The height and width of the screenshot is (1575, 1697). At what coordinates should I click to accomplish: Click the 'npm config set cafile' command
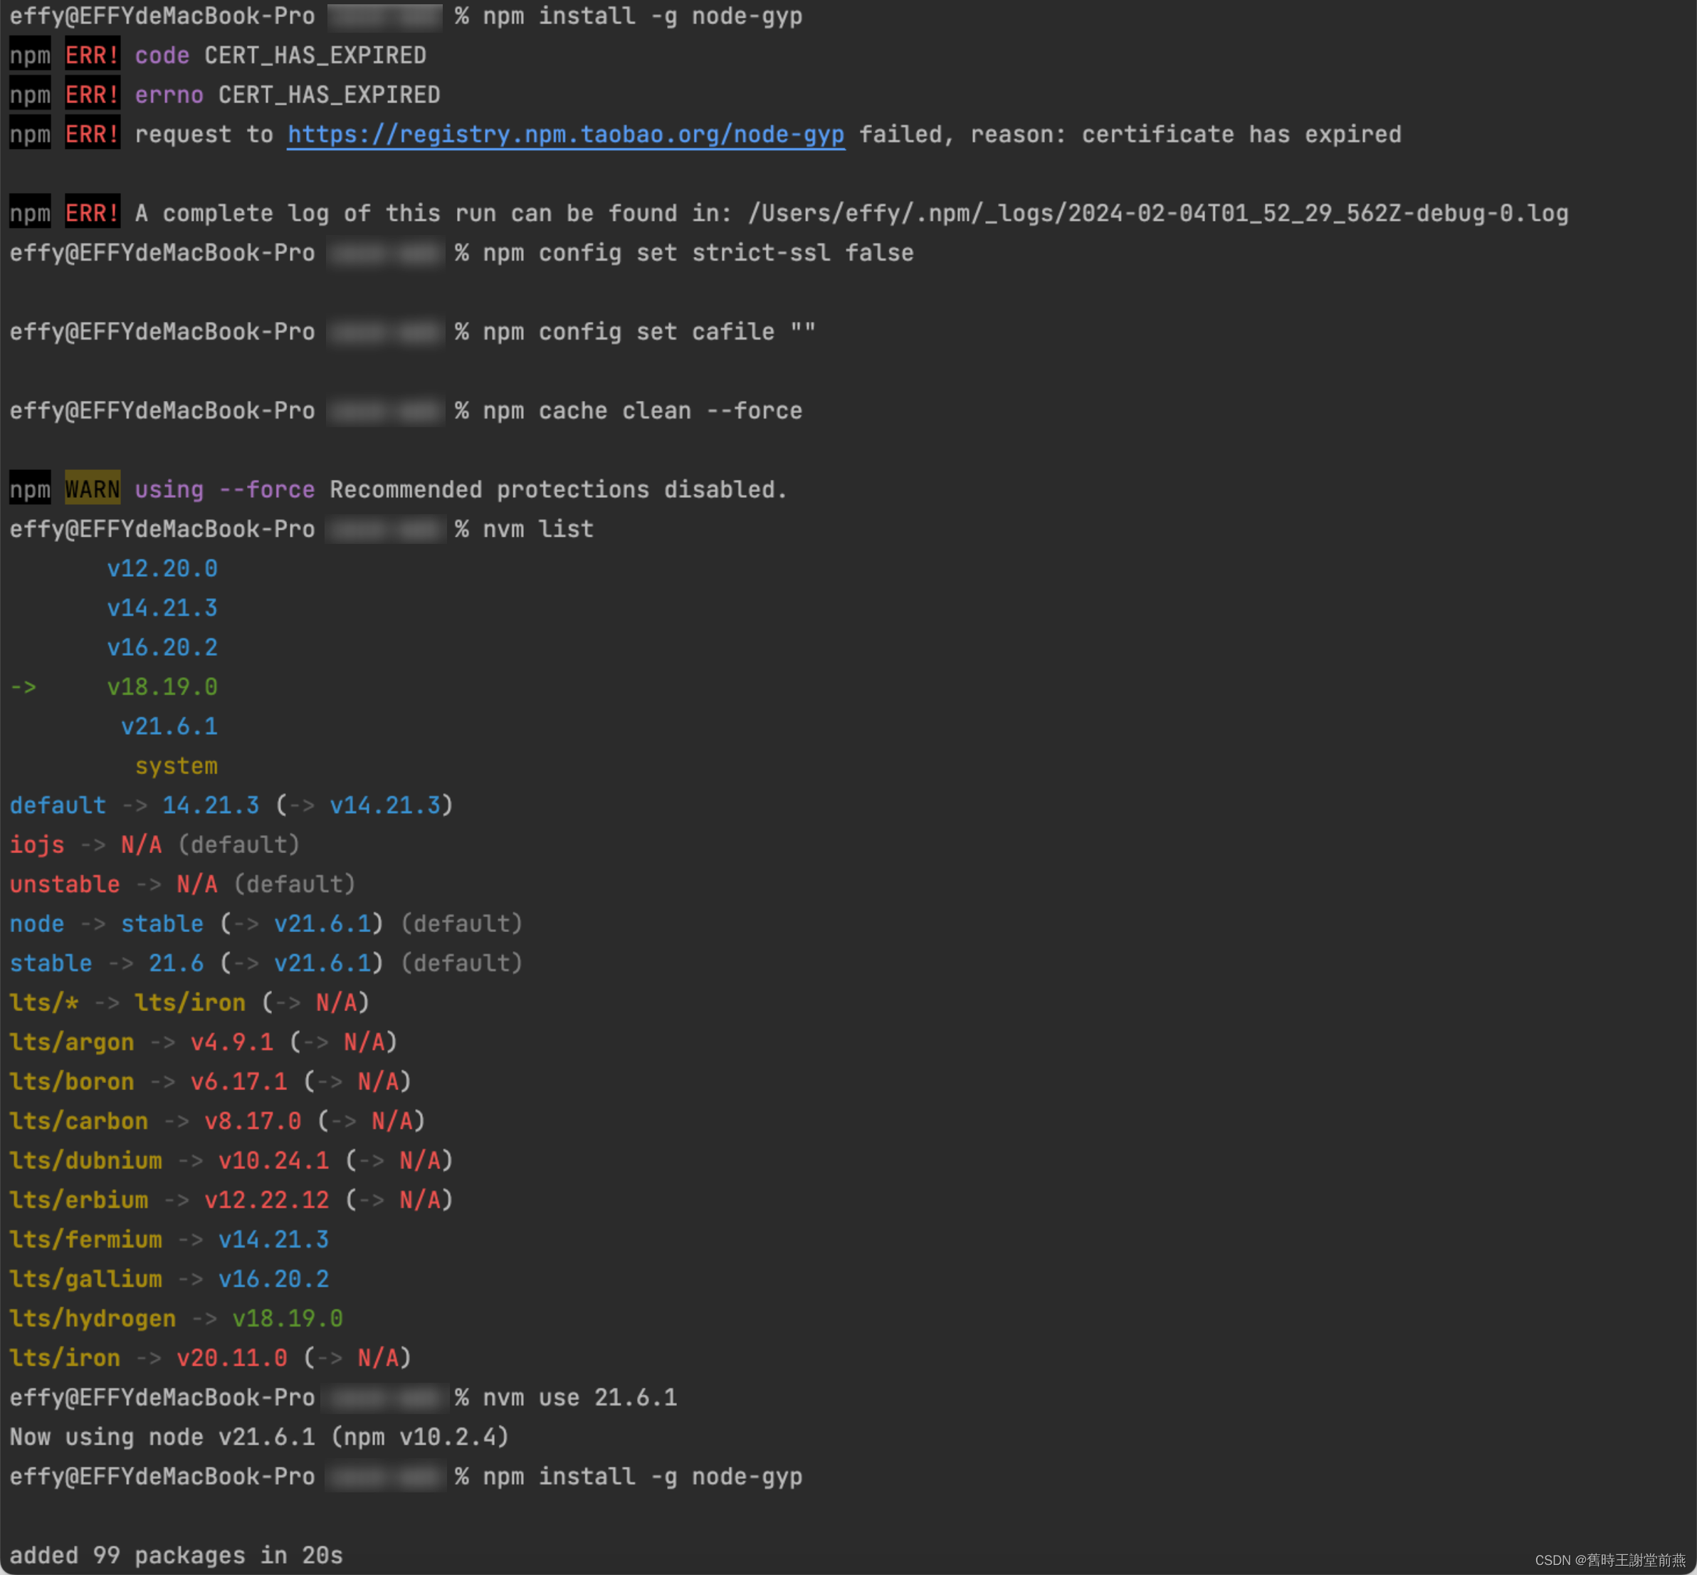coord(649,332)
